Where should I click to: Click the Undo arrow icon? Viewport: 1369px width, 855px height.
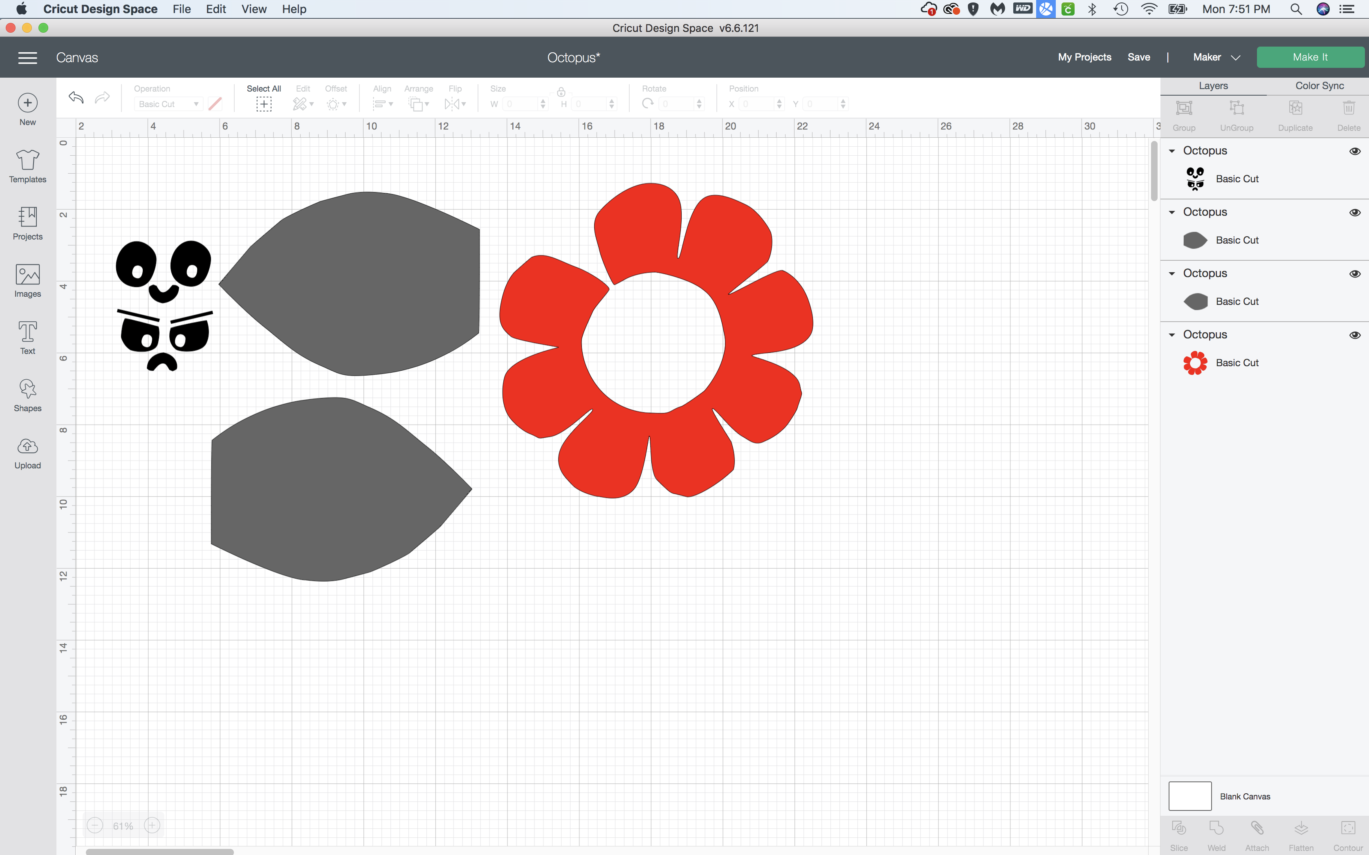point(76,97)
